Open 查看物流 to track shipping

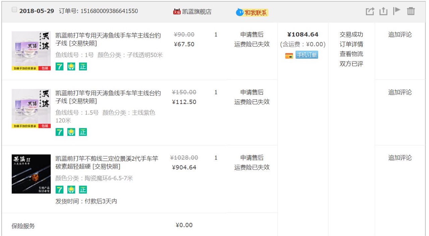[x=351, y=54]
